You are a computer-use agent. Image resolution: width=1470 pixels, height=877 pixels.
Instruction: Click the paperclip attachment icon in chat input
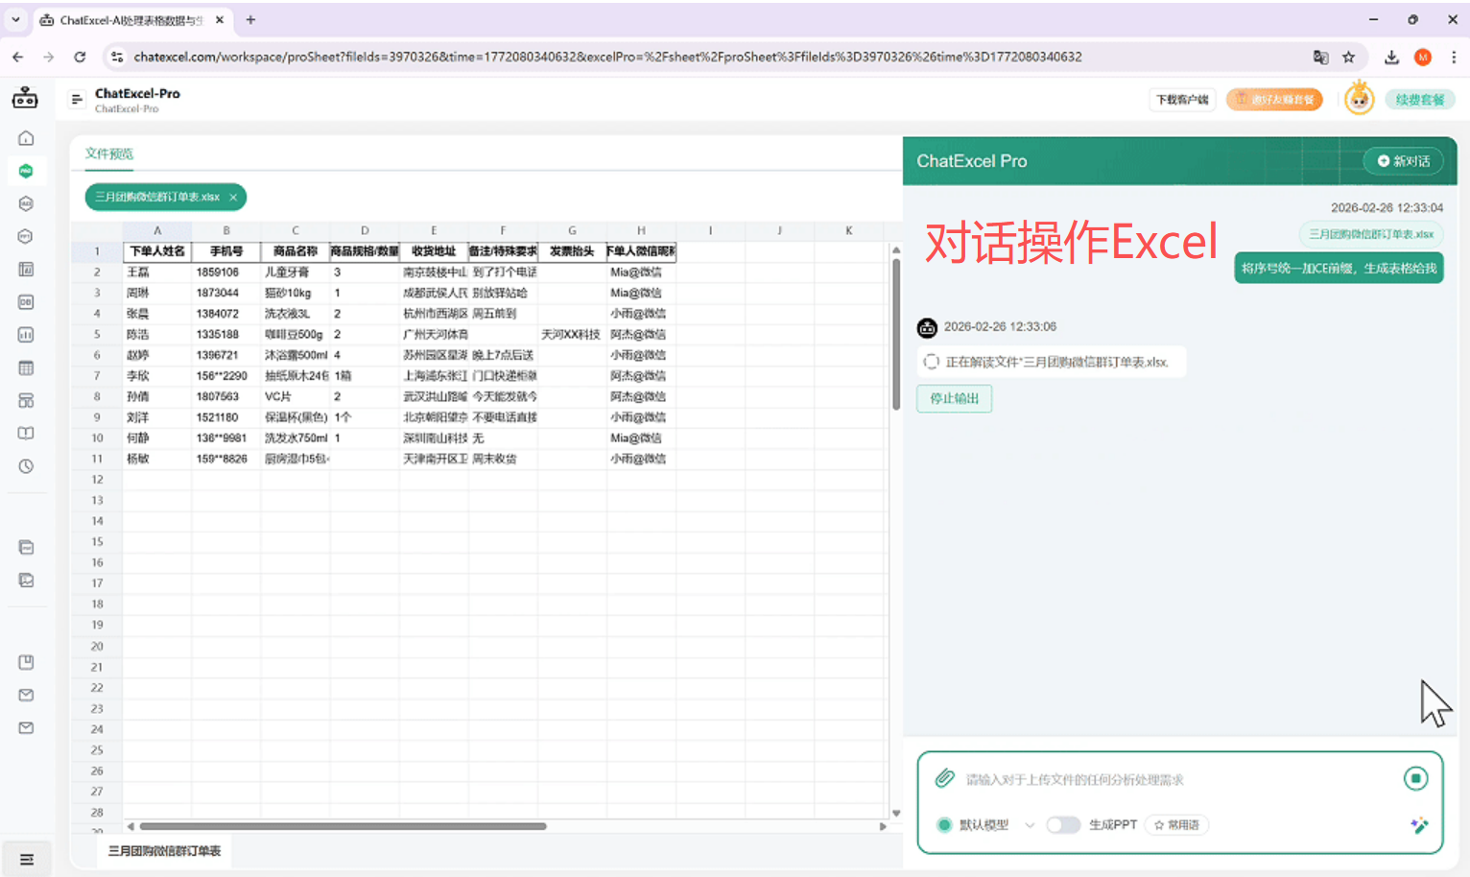pyautogui.click(x=942, y=779)
